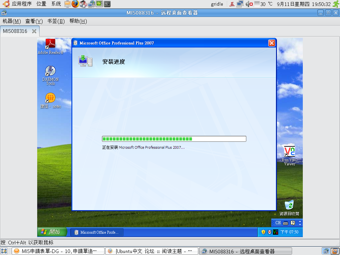Open the DAEMON Tools desktop shortcut

50,75
